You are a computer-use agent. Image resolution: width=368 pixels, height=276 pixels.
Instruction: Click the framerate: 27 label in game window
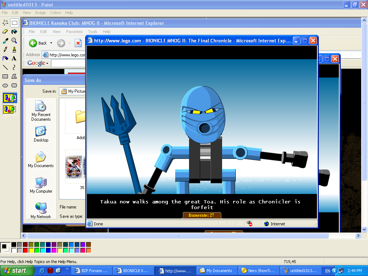pos(201,215)
